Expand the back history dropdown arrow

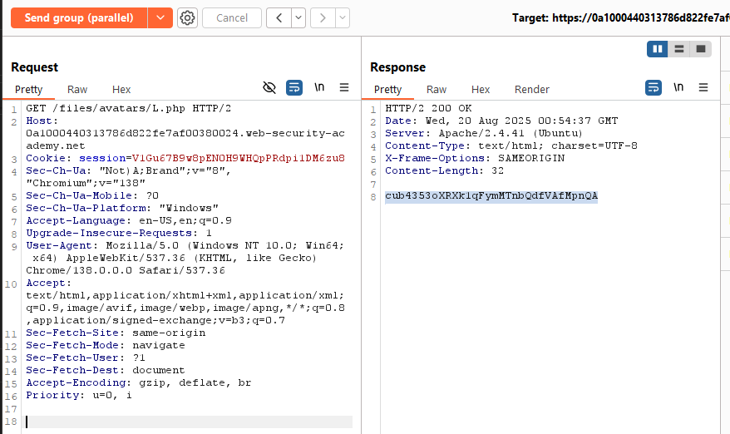298,17
